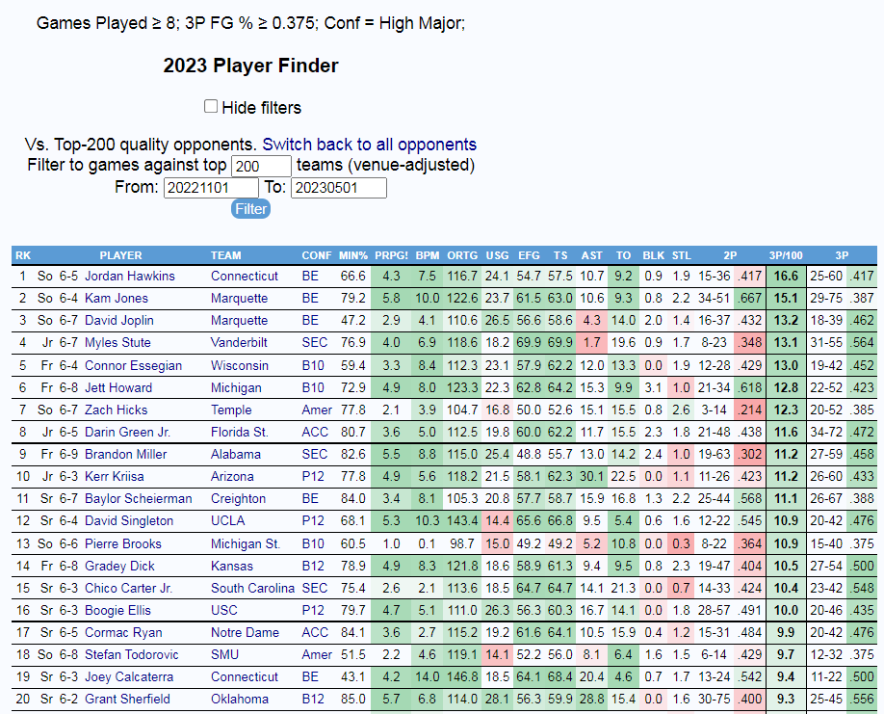Screen dimensions: 884x714
Task: Sort by AST column header
Action: pos(592,255)
